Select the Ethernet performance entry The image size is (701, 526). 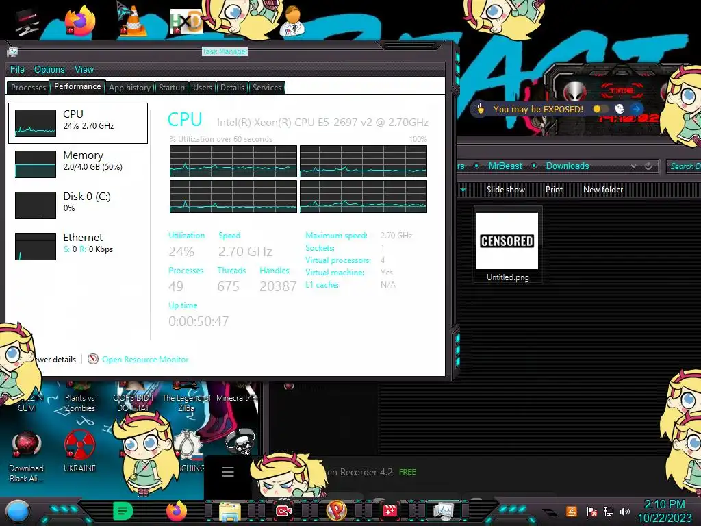[78, 247]
